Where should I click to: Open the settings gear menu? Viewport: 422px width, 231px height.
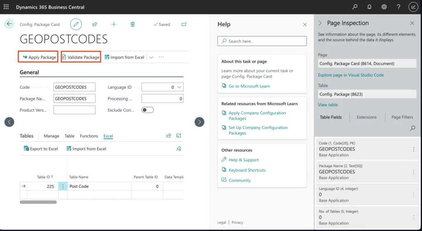384,7
